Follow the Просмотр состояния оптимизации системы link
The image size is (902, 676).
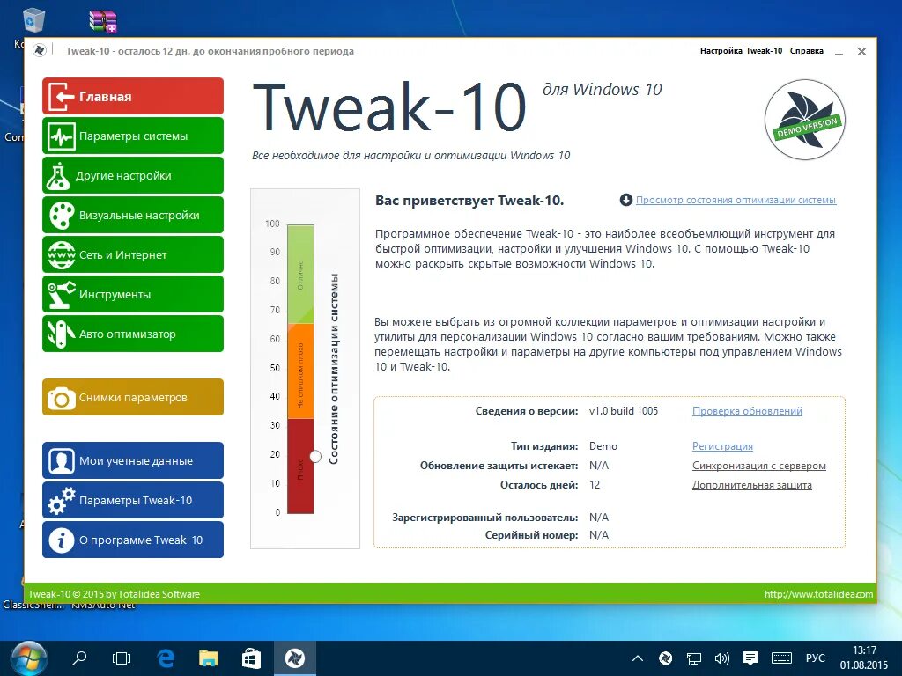tap(736, 200)
